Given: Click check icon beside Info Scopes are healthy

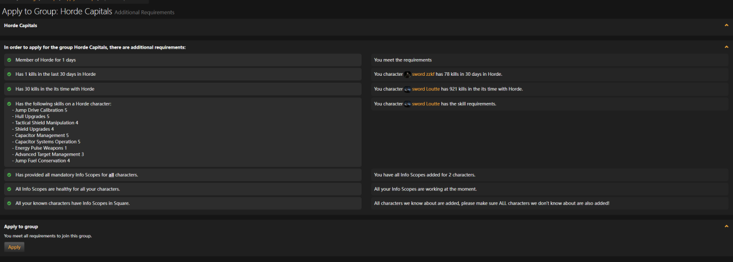Looking at the screenshot, I should 9,189.
